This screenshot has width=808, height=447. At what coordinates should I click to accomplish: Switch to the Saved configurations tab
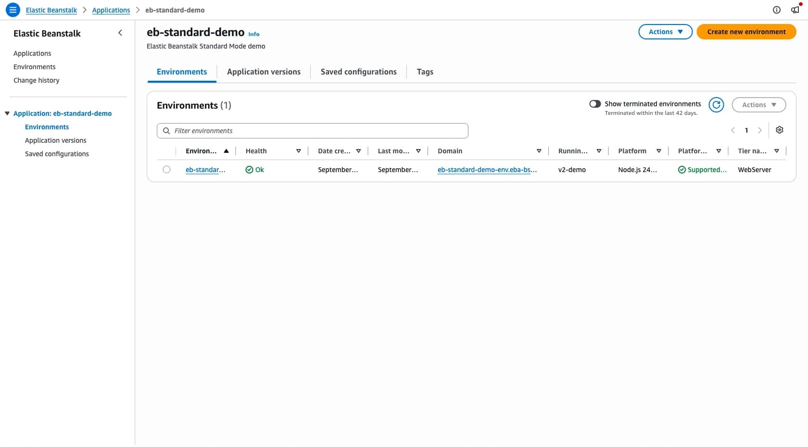pos(359,72)
